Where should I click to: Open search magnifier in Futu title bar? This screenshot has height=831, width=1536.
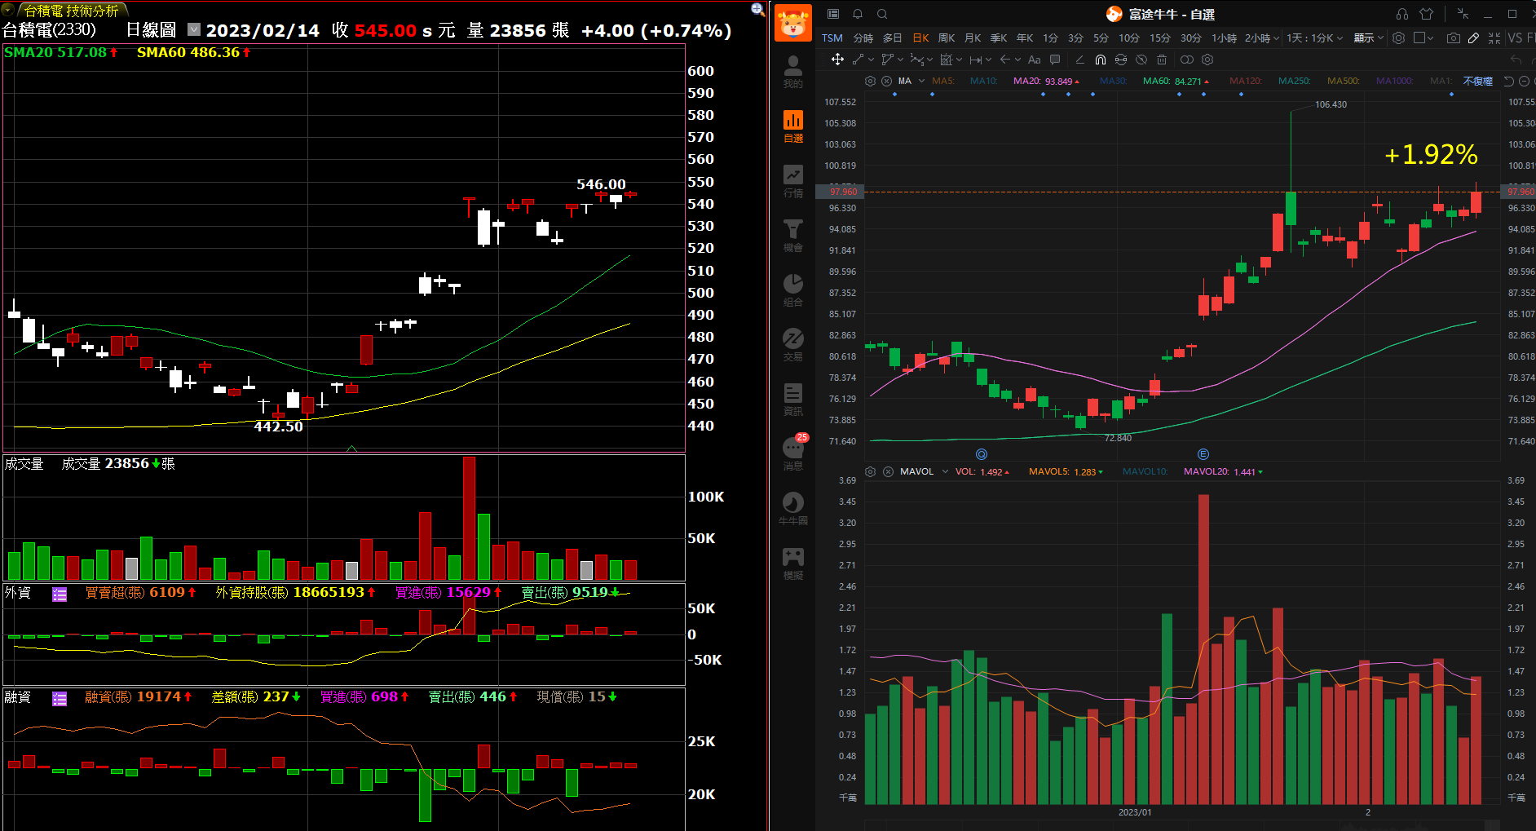click(882, 14)
